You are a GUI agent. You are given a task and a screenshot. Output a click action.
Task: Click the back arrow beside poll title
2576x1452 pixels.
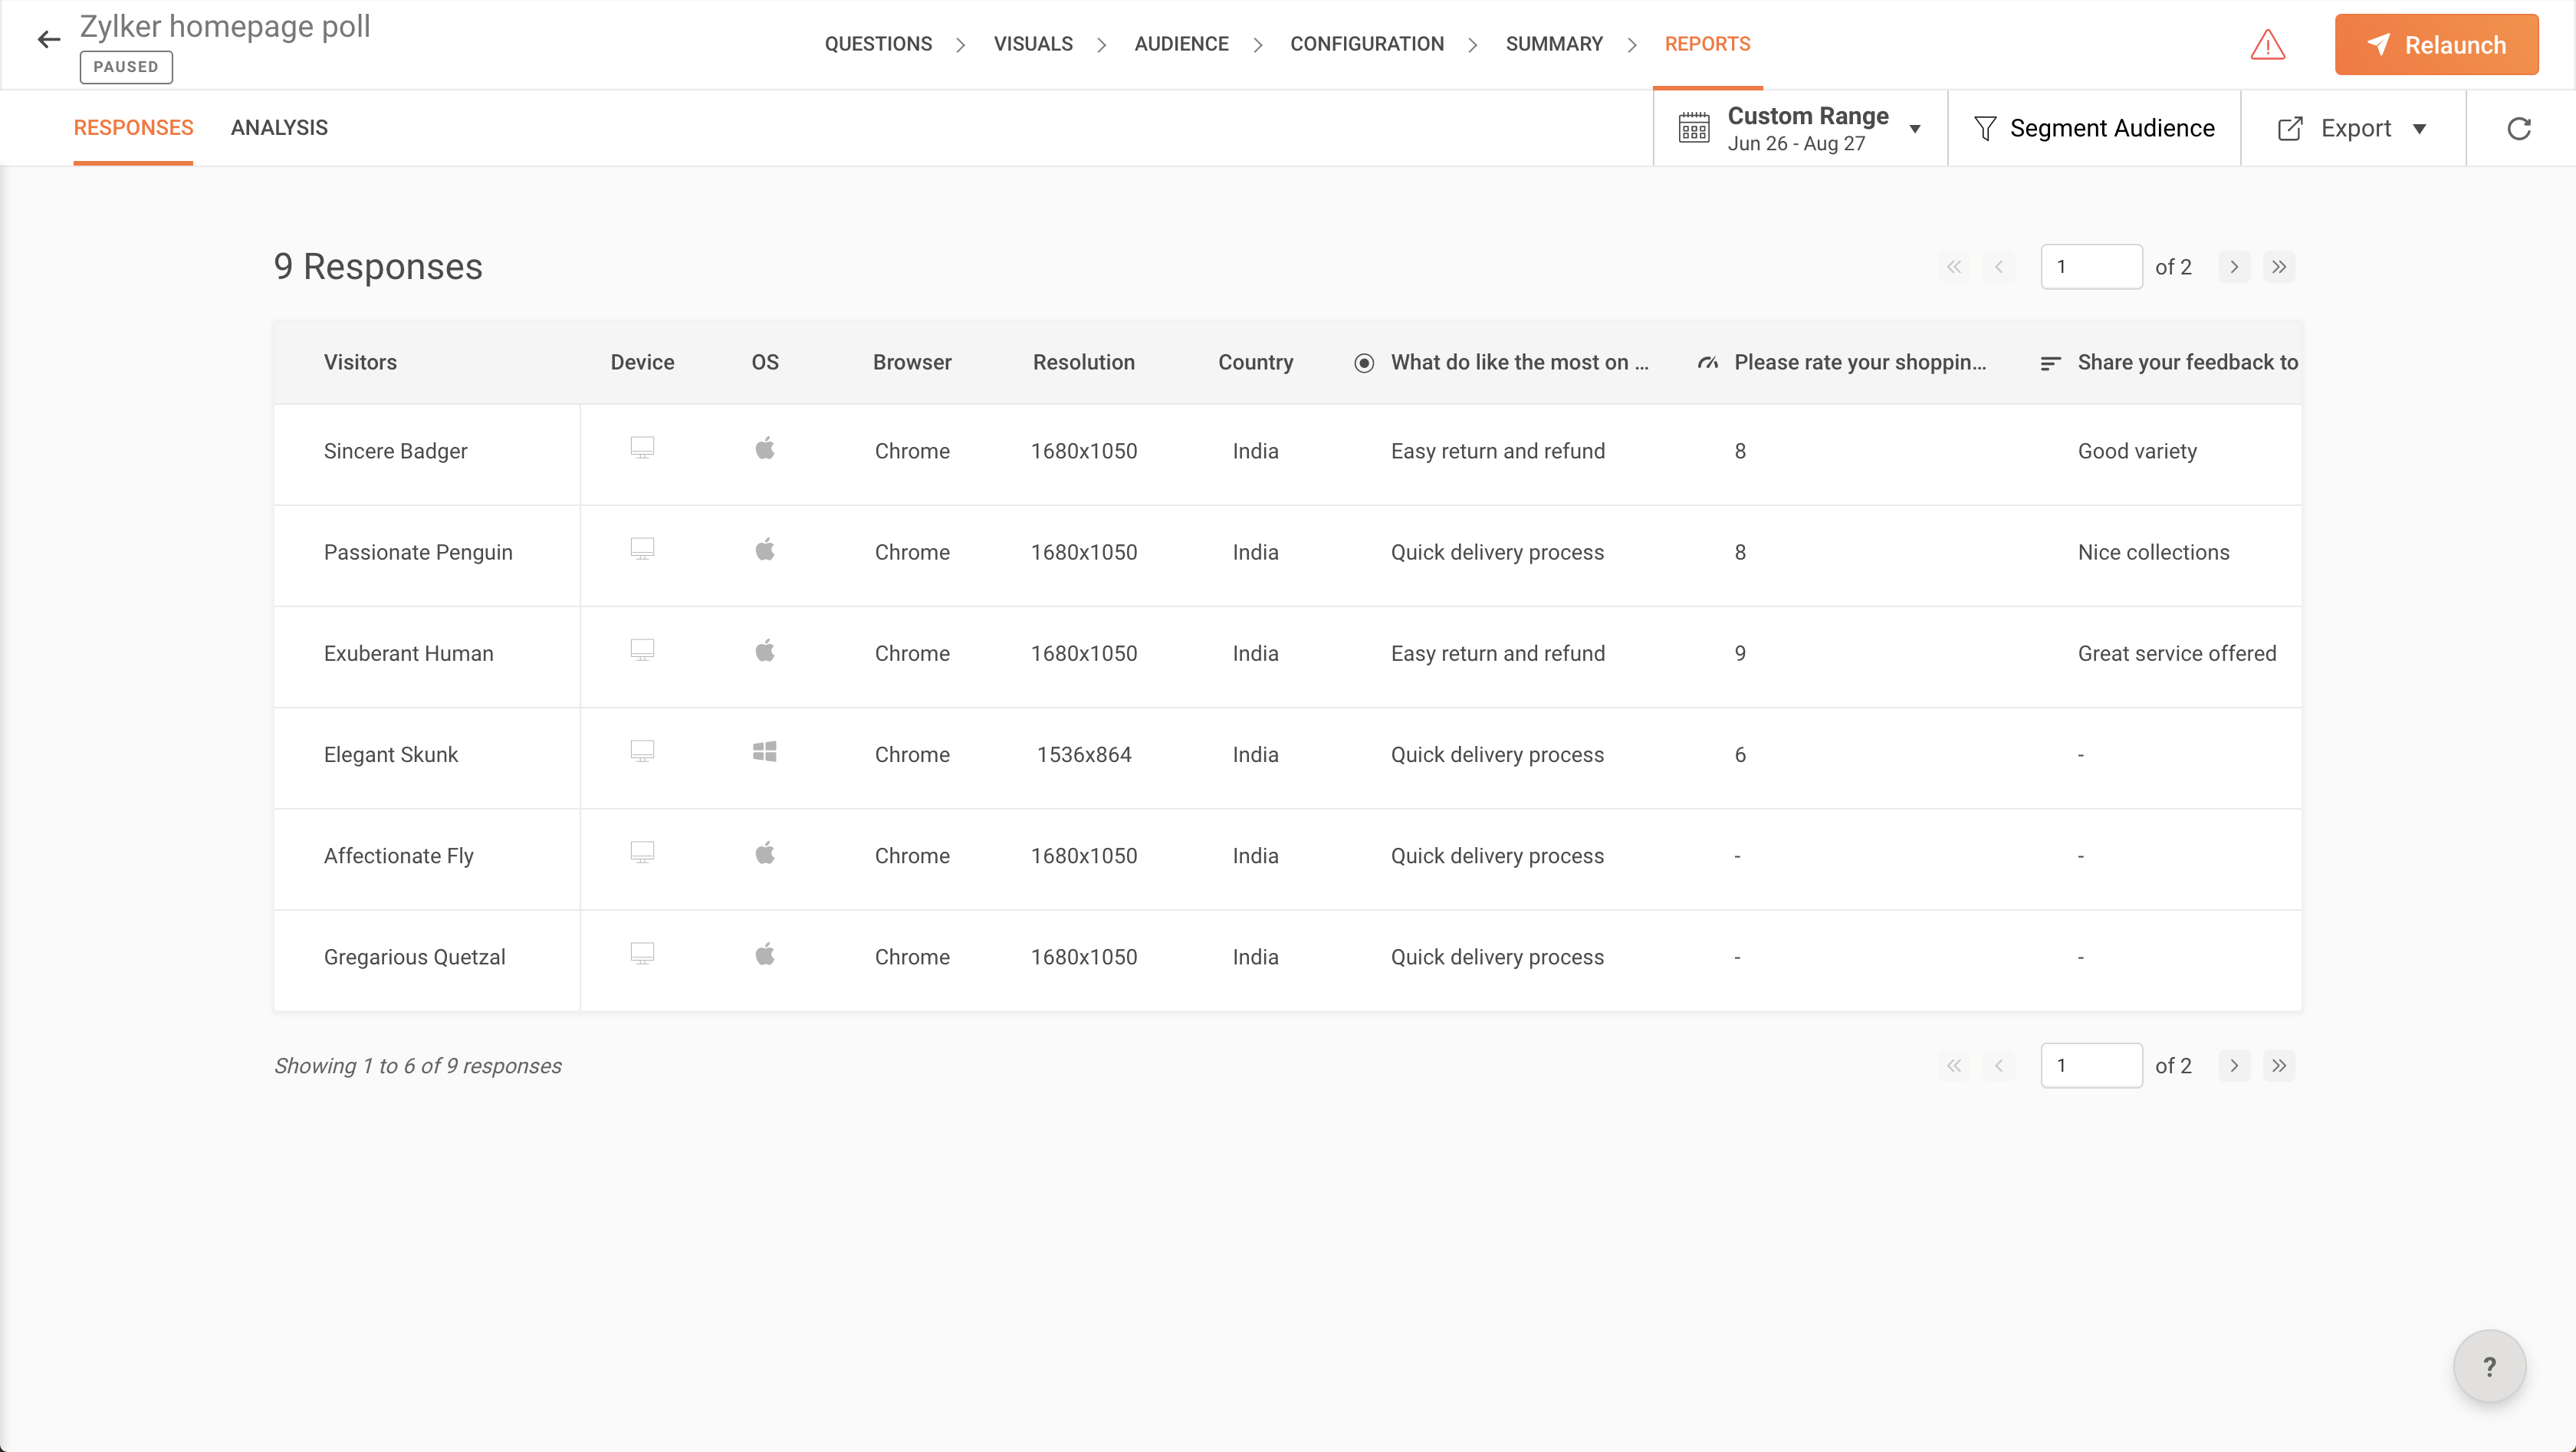click(x=48, y=40)
